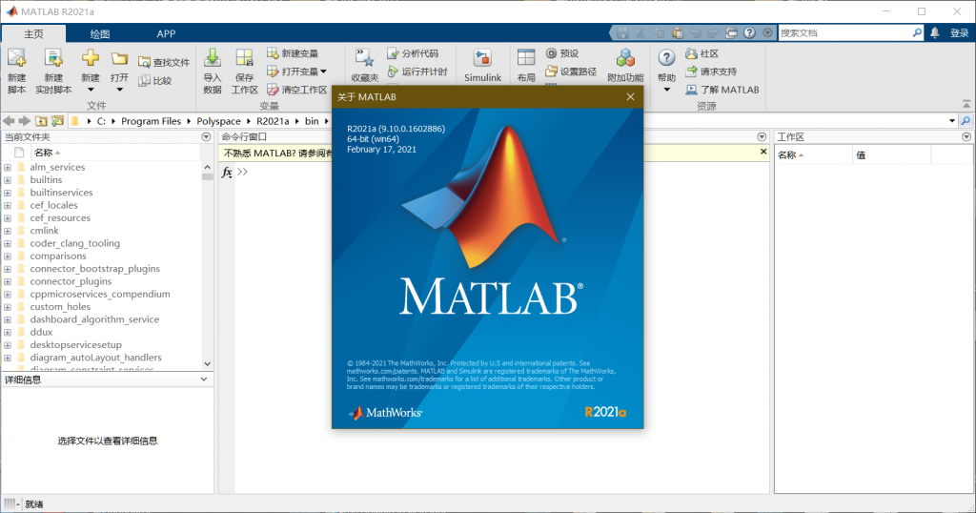Click the 帮助 help question mark icon
The height and width of the screenshot is (513, 976).
[666, 58]
